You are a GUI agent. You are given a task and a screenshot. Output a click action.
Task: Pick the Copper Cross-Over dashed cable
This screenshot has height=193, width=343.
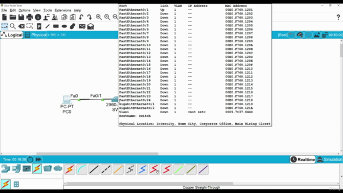(106, 169)
